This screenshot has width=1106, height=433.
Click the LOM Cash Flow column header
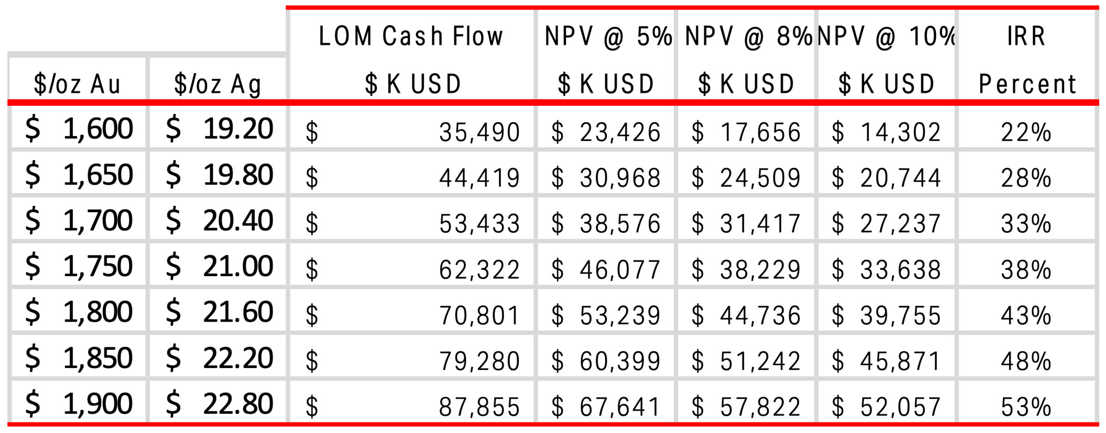click(411, 54)
